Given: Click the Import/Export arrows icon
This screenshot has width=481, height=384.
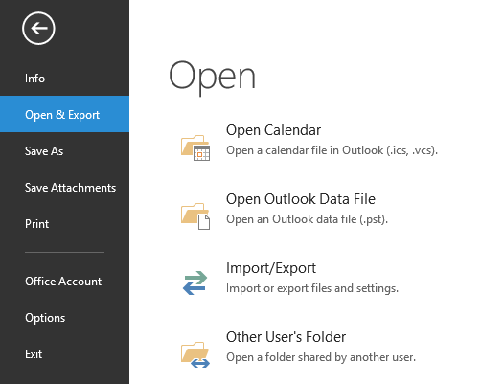Looking at the screenshot, I should pos(195,282).
